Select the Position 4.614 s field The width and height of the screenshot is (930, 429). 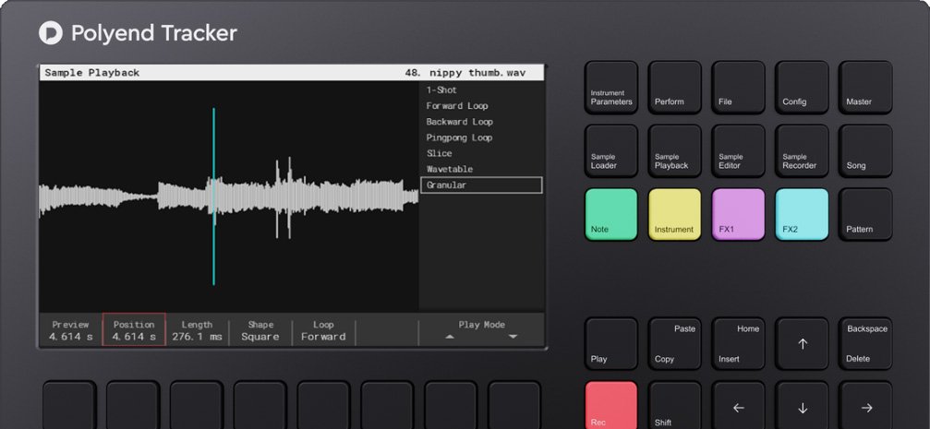134,329
